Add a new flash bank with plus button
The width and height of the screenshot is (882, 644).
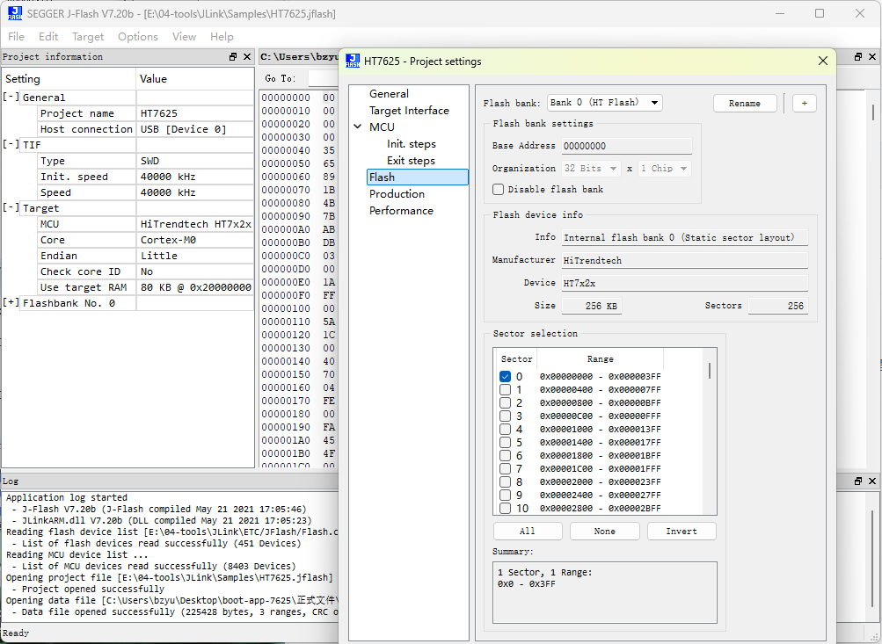coord(805,104)
